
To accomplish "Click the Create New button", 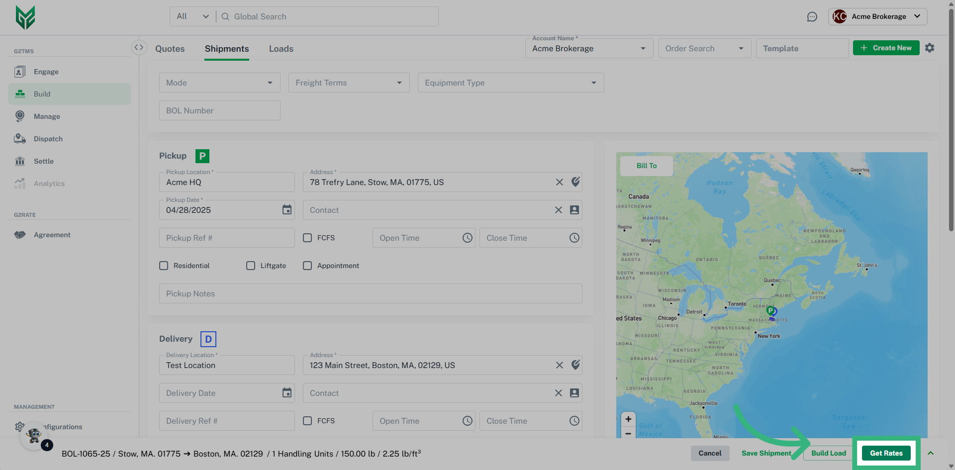I will click(886, 48).
